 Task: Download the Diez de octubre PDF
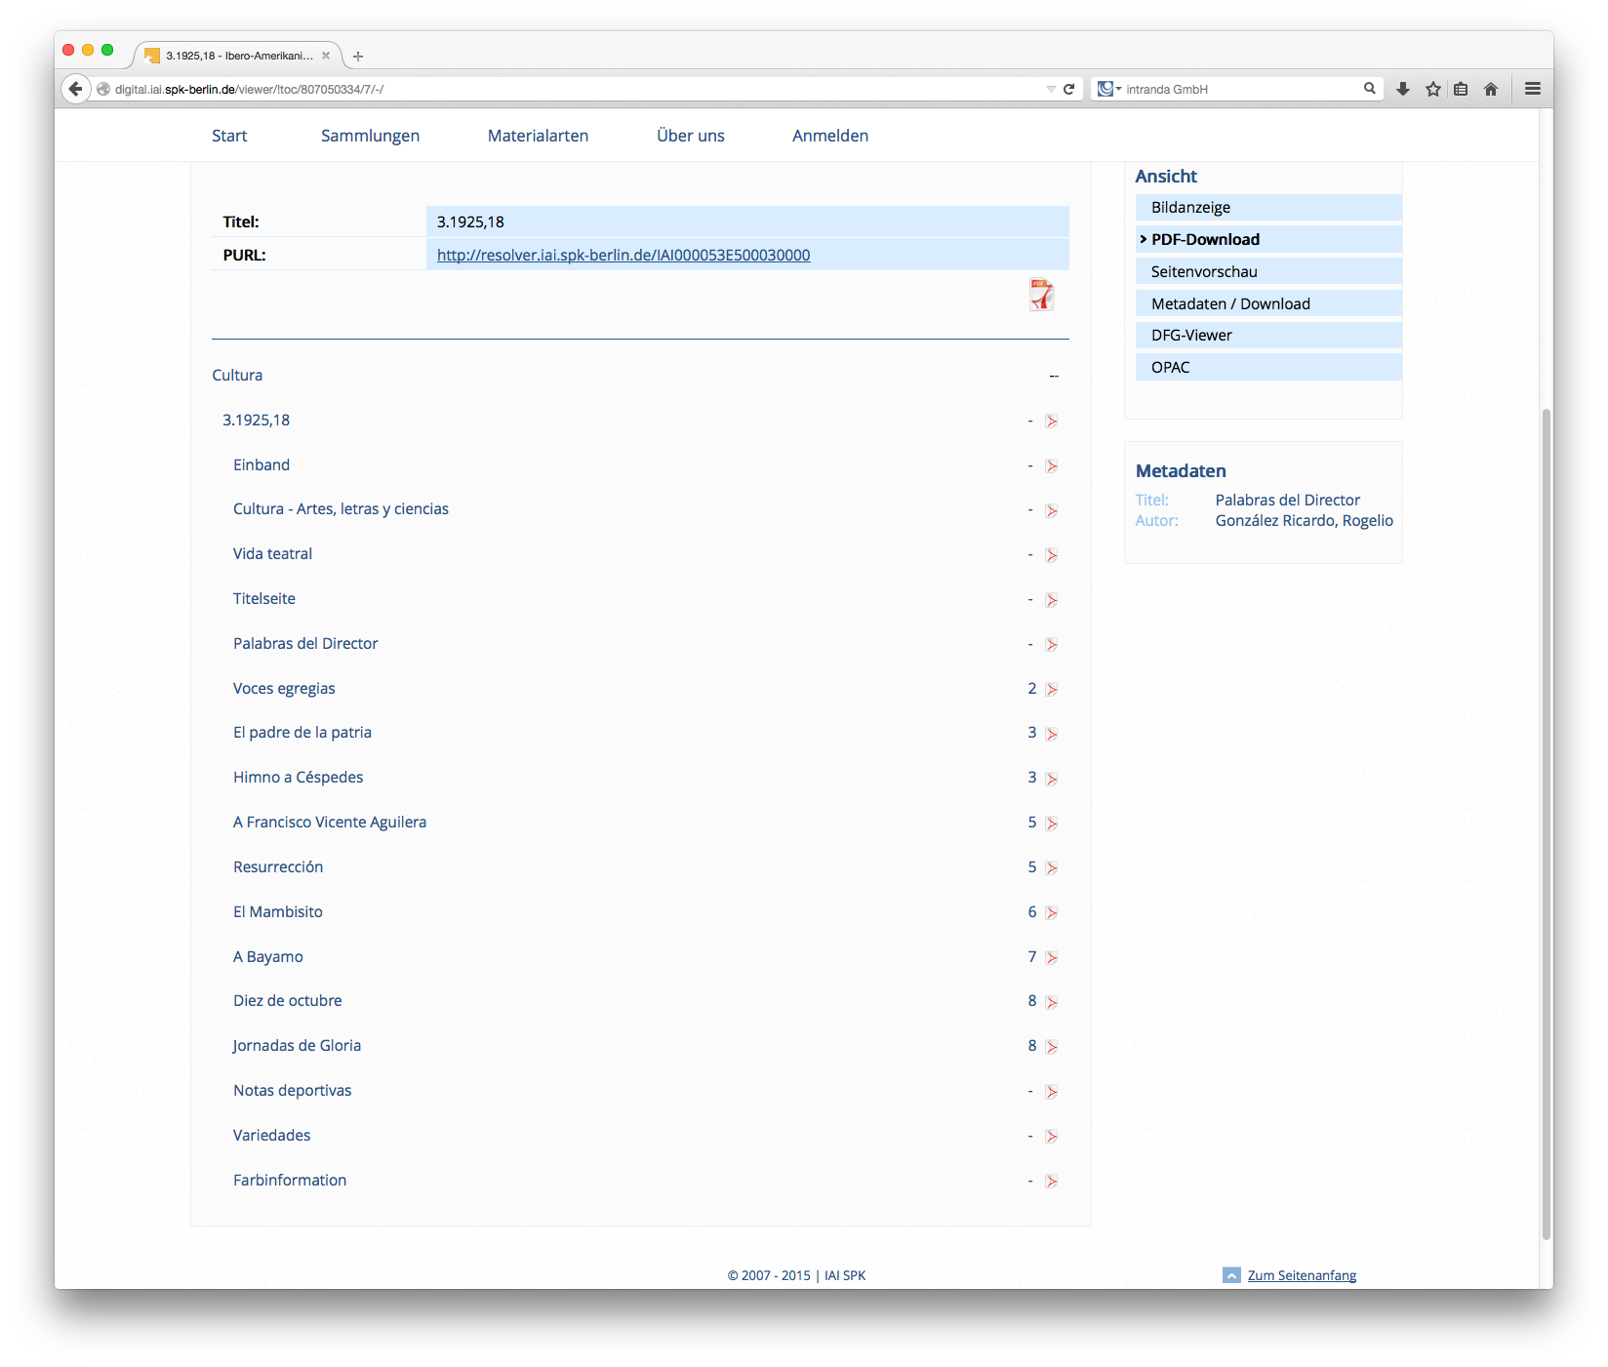pyautogui.click(x=1051, y=1002)
